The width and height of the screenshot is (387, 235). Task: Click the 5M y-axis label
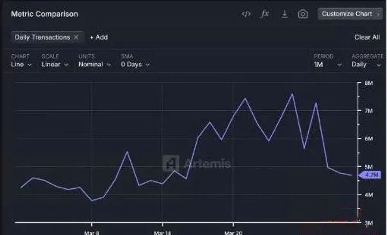(x=369, y=167)
